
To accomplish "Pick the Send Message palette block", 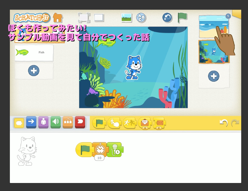I will point(159,123).
